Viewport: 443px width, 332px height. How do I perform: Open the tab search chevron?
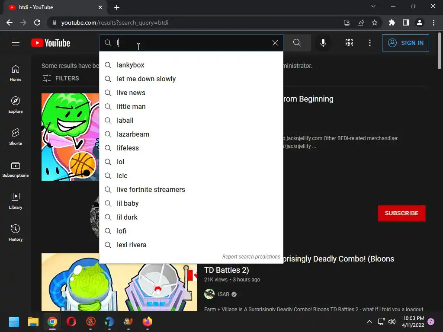(x=373, y=6)
